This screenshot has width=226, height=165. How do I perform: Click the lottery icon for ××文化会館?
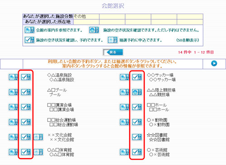38,137
